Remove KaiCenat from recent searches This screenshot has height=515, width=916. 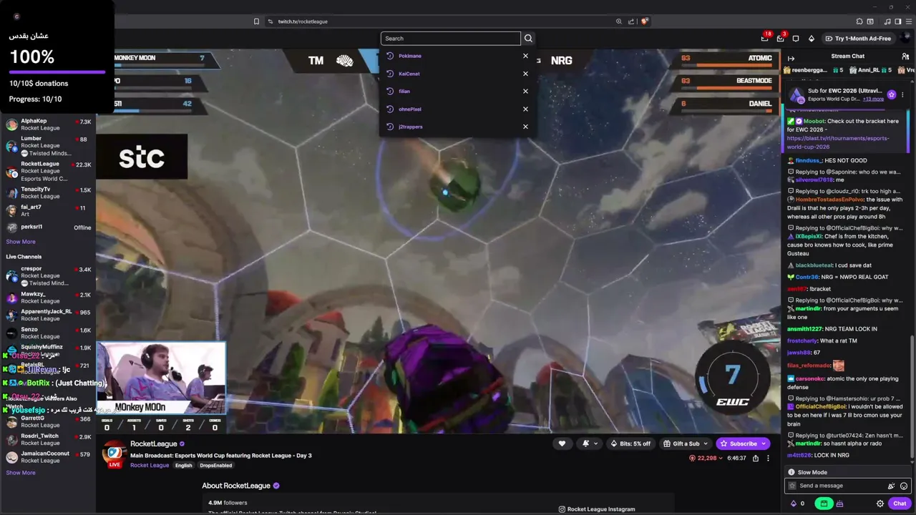click(525, 74)
